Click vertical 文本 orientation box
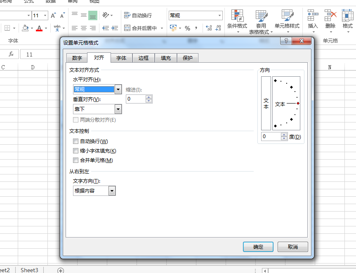 click(x=266, y=103)
